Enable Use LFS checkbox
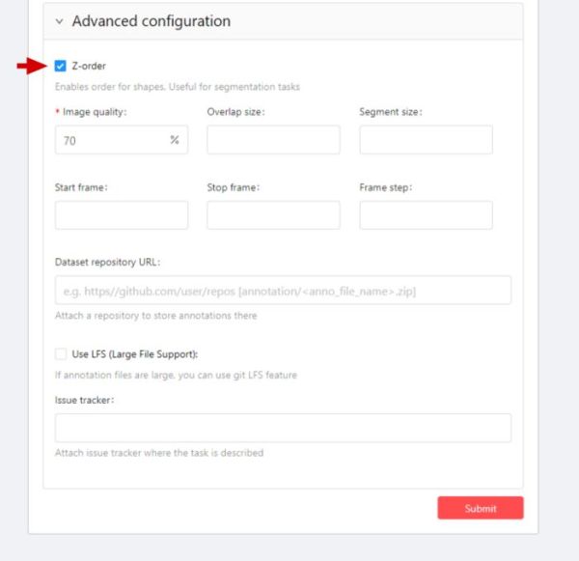The image size is (579, 561). (61, 354)
